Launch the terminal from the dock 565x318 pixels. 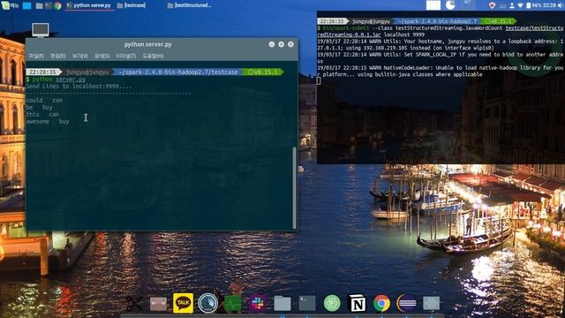pyautogui.click(x=307, y=303)
